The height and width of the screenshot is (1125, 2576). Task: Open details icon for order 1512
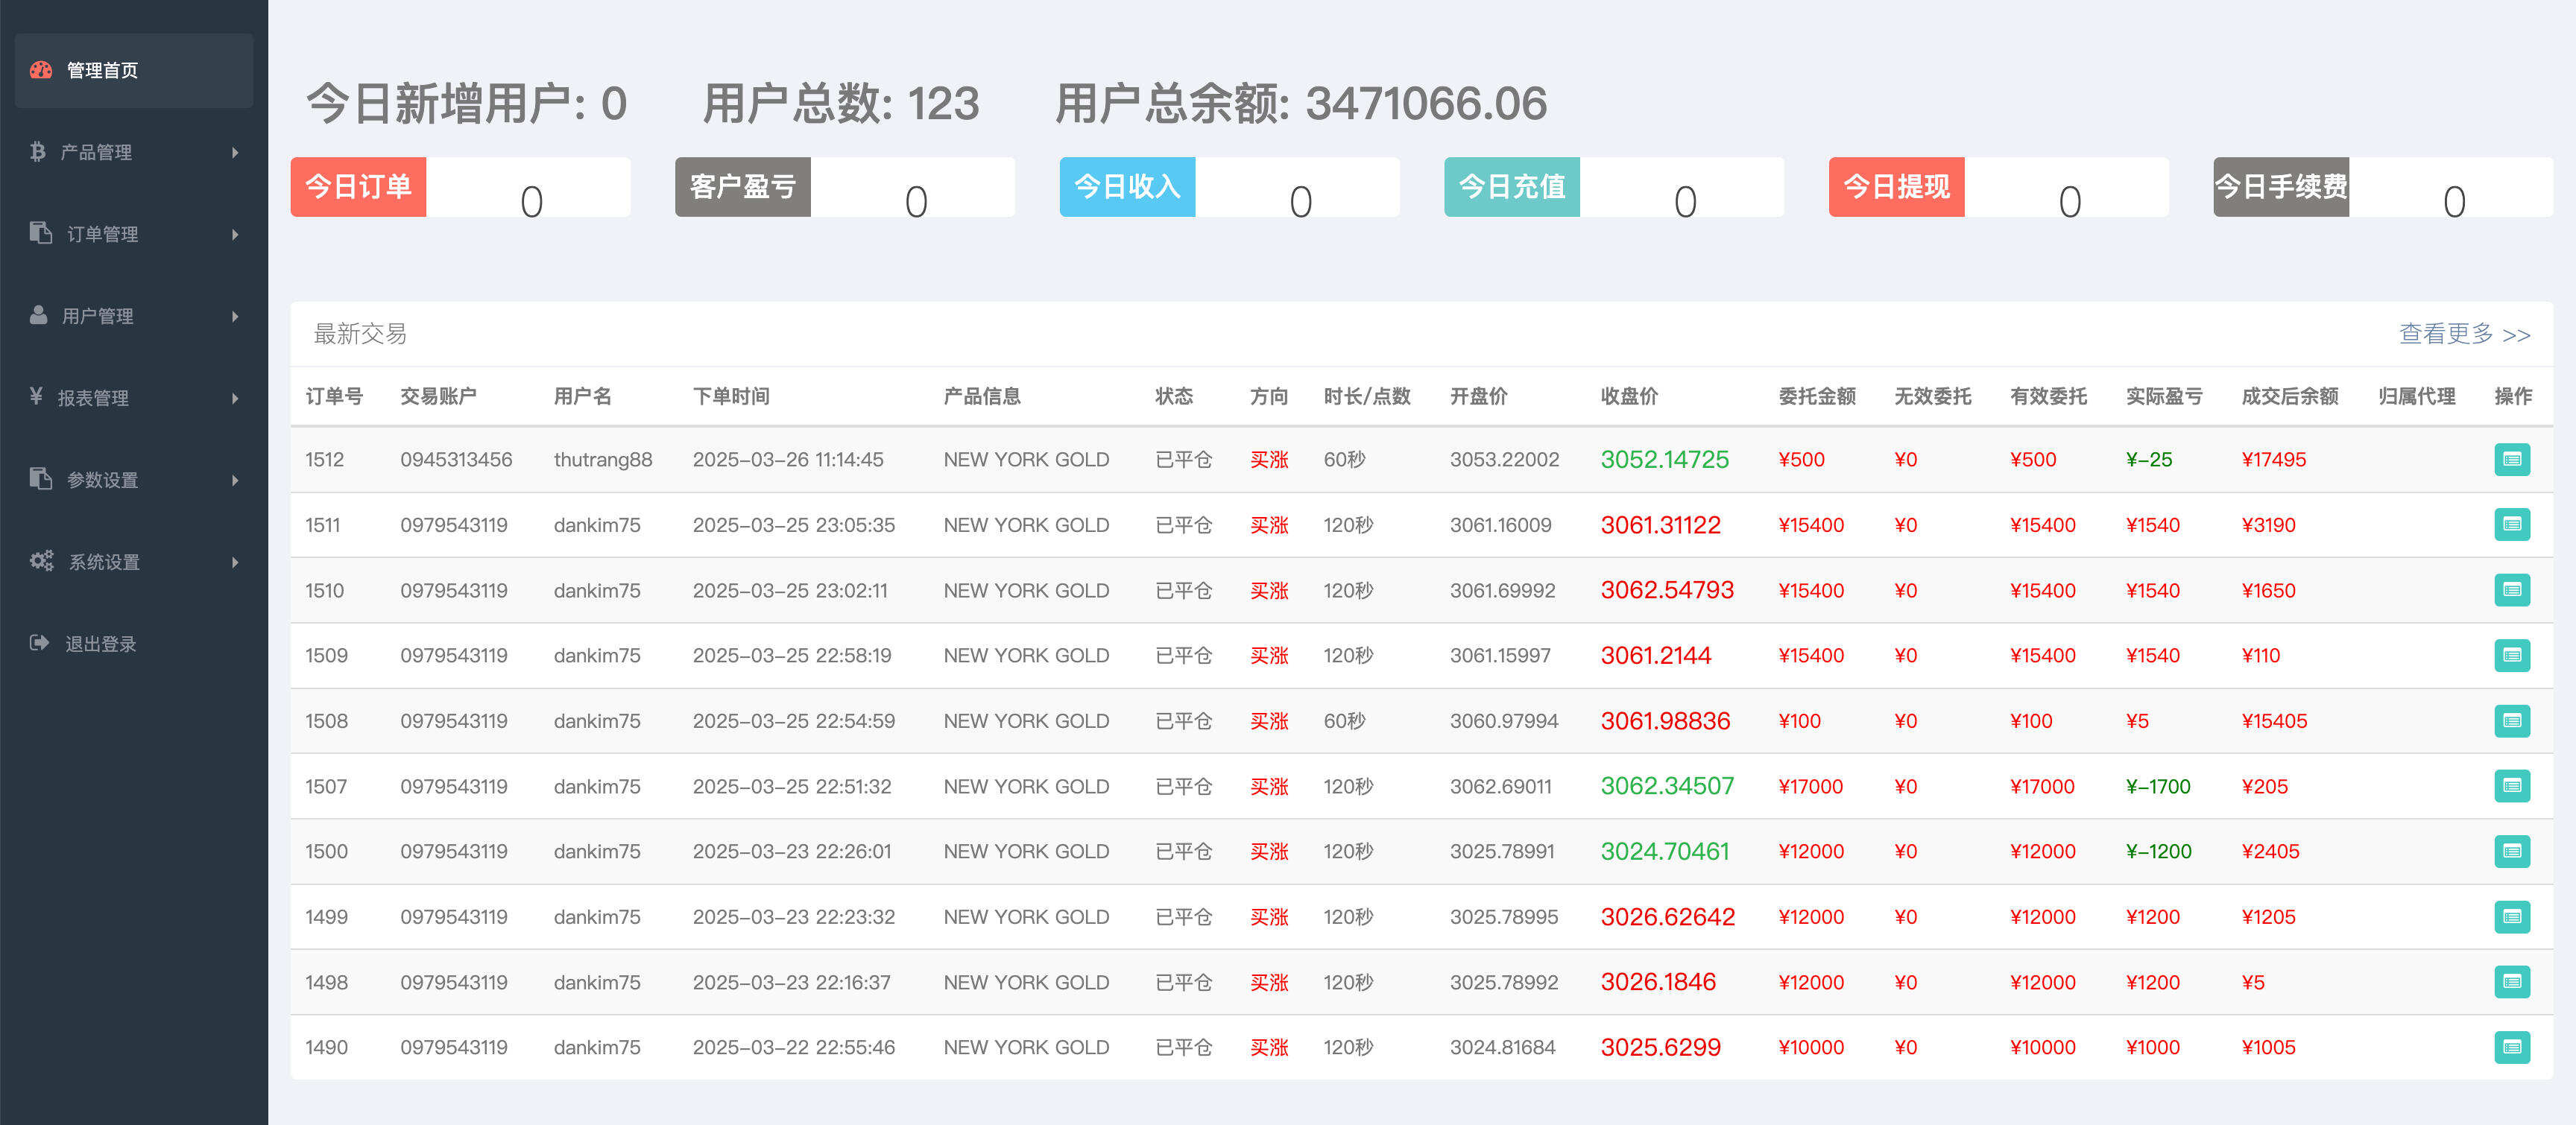pos(2513,460)
